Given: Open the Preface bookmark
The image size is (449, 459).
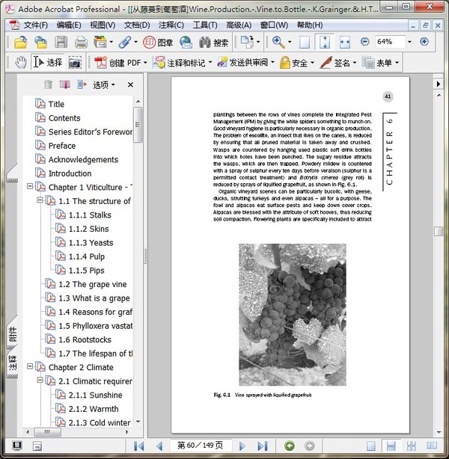Looking at the screenshot, I should coord(62,146).
